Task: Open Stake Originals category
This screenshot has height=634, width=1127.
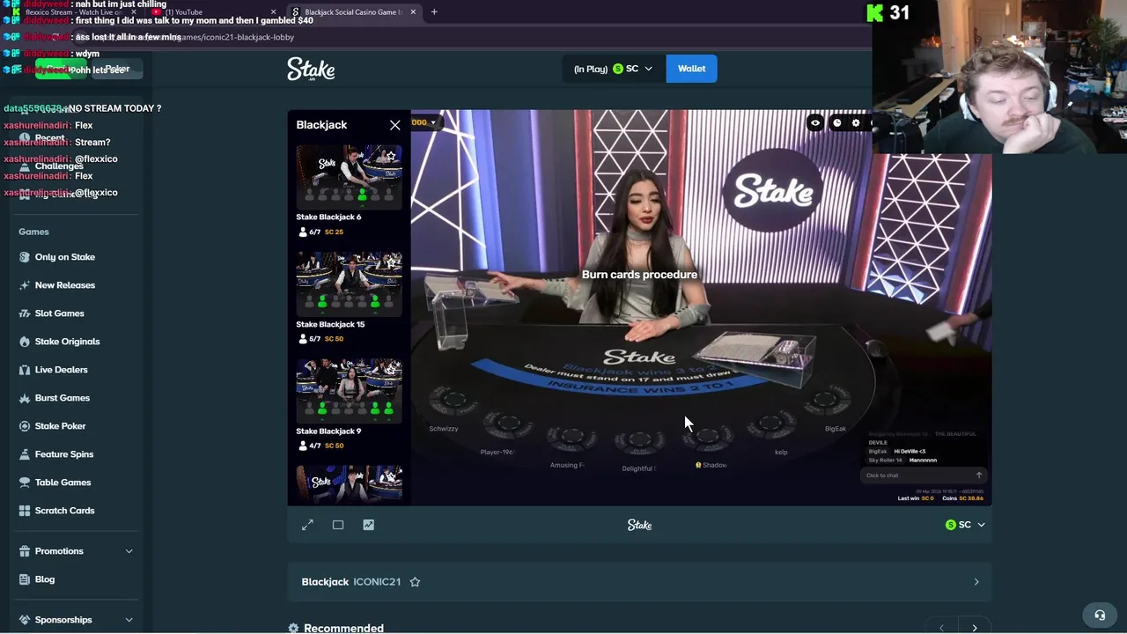Action: pyautogui.click(x=68, y=342)
